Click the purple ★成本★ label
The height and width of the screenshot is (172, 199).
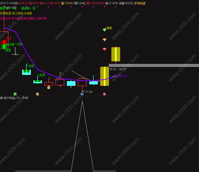[x=122, y=76]
